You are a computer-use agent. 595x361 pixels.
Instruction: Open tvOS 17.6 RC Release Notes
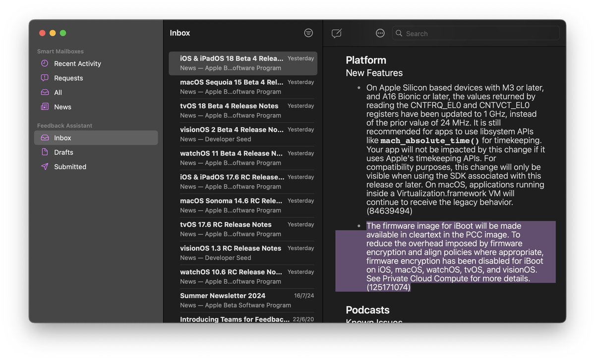click(243, 229)
